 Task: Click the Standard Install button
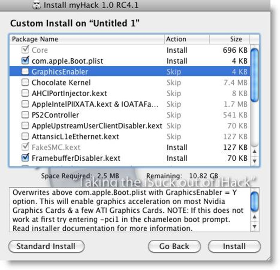[46, 246]
